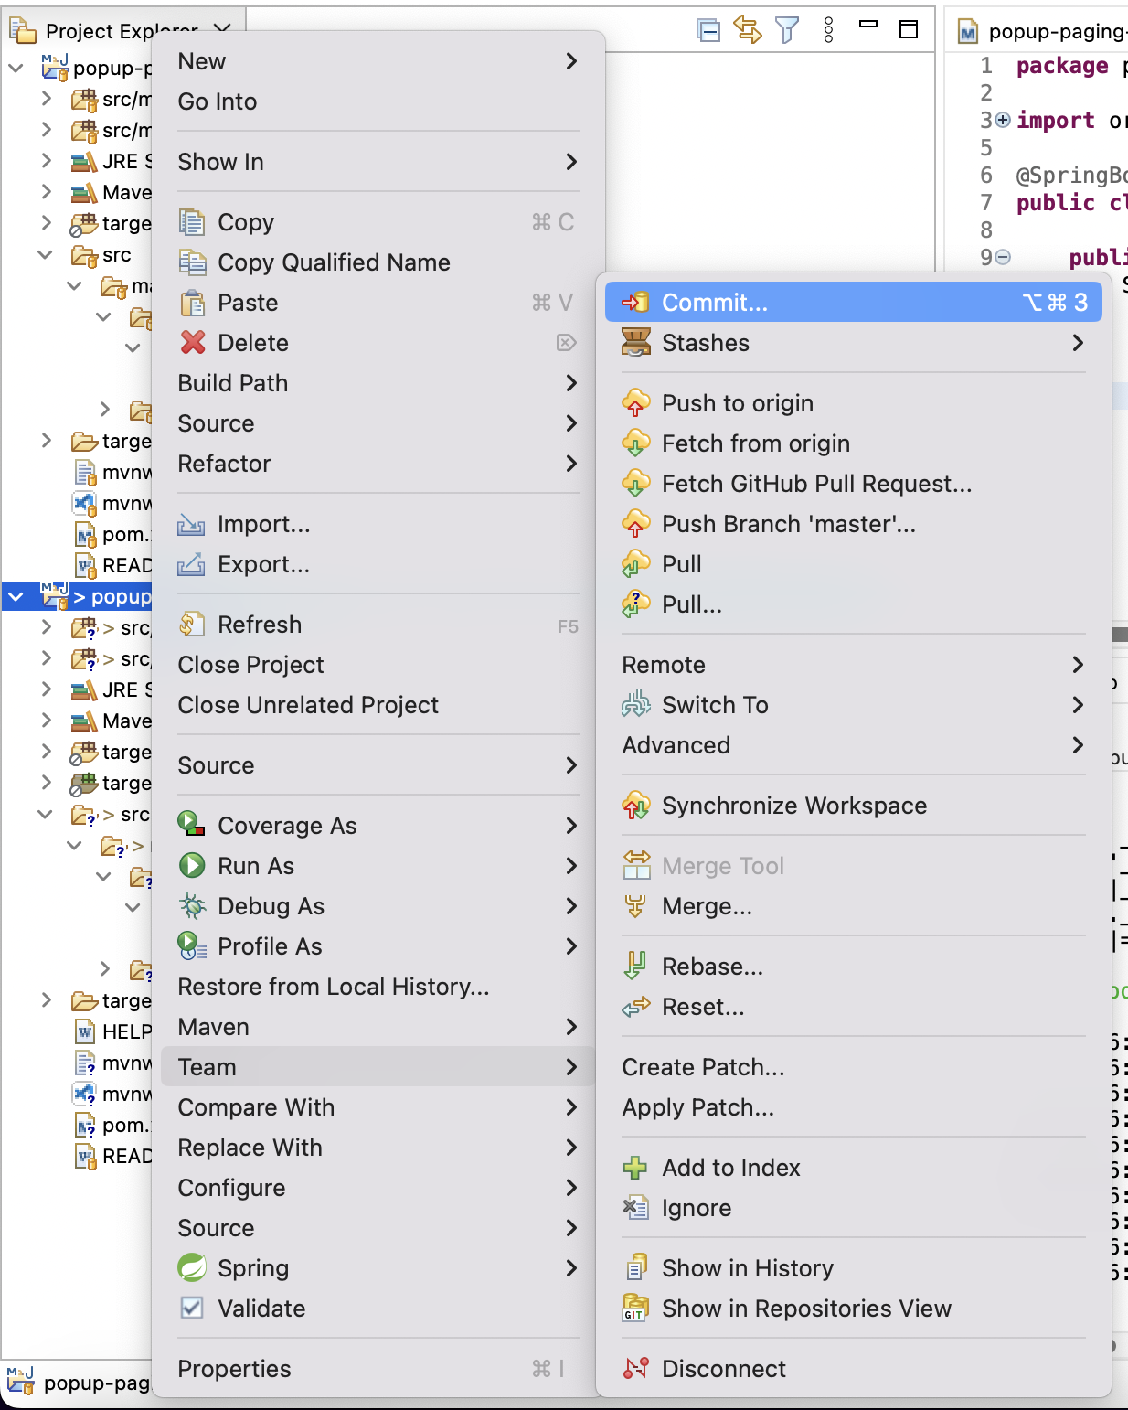This screenshot has width=1128, height=1410.
Task: Choose Import... from context menu
Action: 378,524
